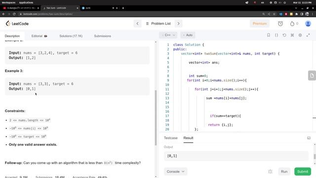This screenshot has height=178, width=316.
Task: Click the LeetCode logo
Action: pos(17,24)
